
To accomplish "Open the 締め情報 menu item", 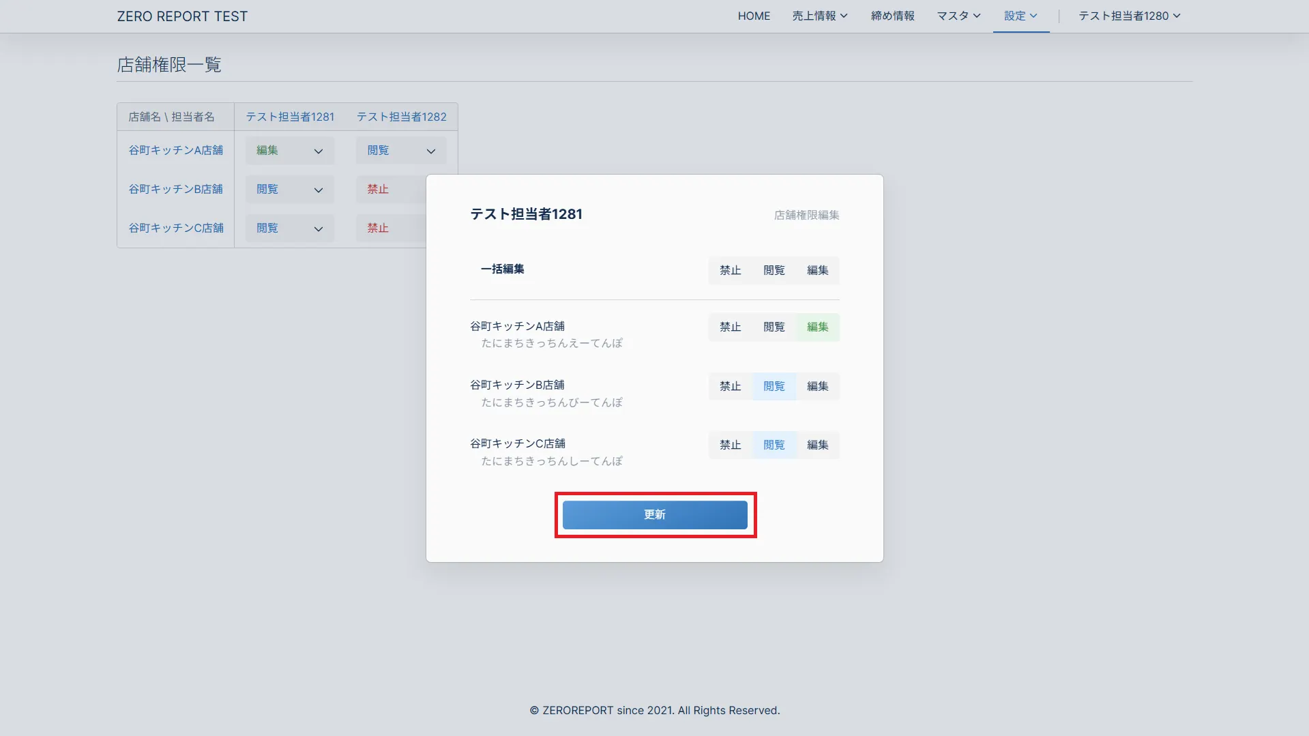I will [x=892, y=16].
